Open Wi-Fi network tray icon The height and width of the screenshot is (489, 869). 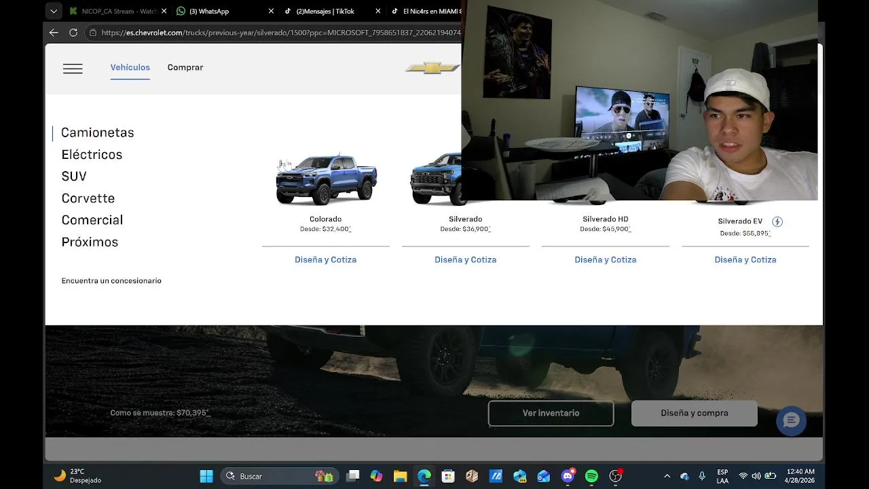pyautogui.click(x=743, y=476)
